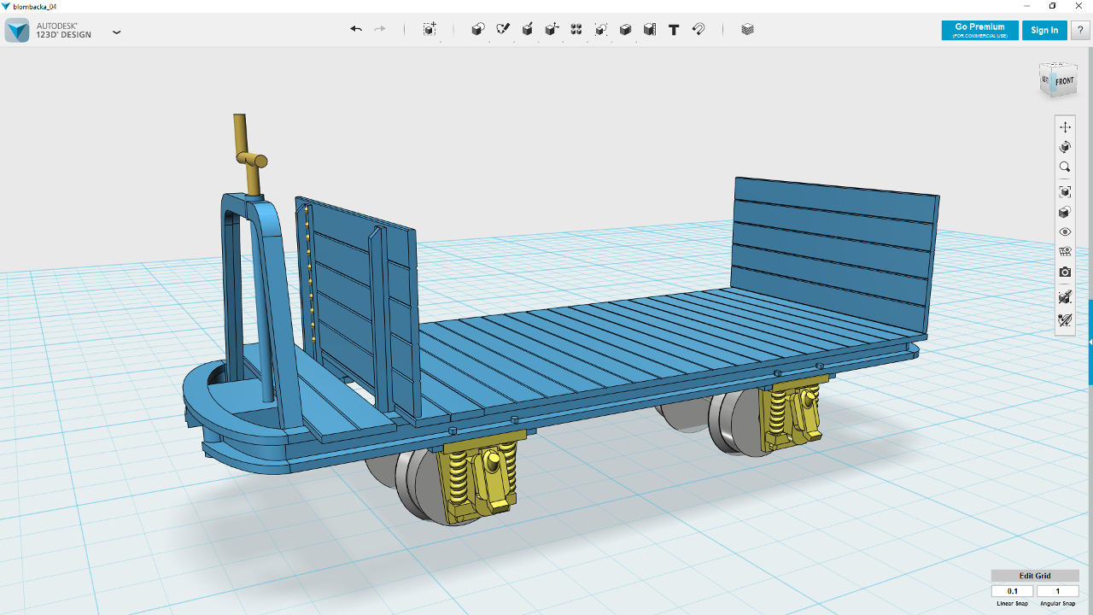
Task: Toggle the Snap magnet tool
Action: 698,29
